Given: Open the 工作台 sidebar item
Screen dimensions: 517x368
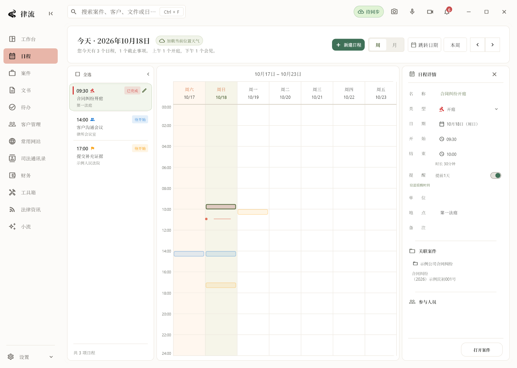Looking at the screenshot, I should (31, 39).
